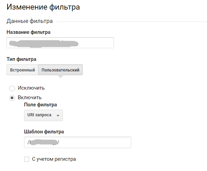Select the Пользовательский filter type tab
This screenshot has height=171, width=207.
click(x=60, y=70)
